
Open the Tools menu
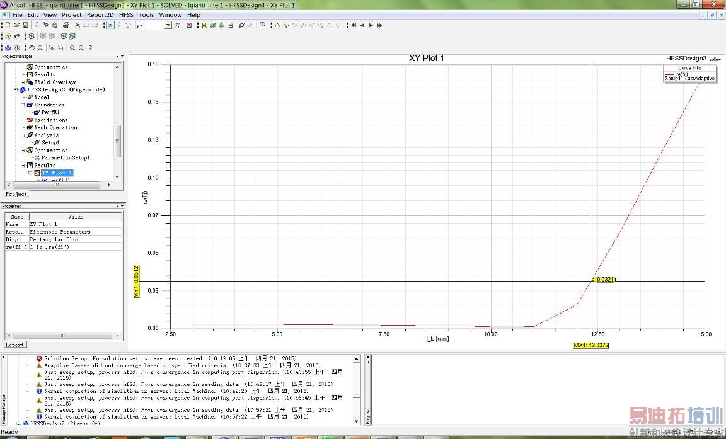(146, 15)
